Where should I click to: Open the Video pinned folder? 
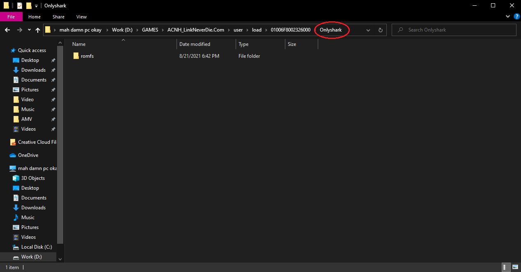(x=28, y=100)
